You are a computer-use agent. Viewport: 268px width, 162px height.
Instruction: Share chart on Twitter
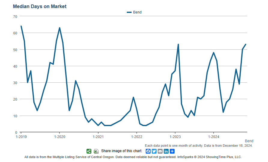pyautogui.click(x=154, y=151)
